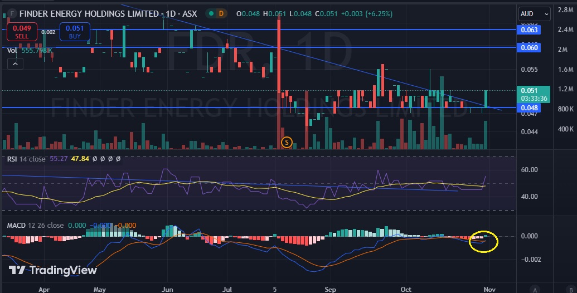577x293 pixels.
Task: Select the 0.060 horizontal line price label
Action: point(529,47)
